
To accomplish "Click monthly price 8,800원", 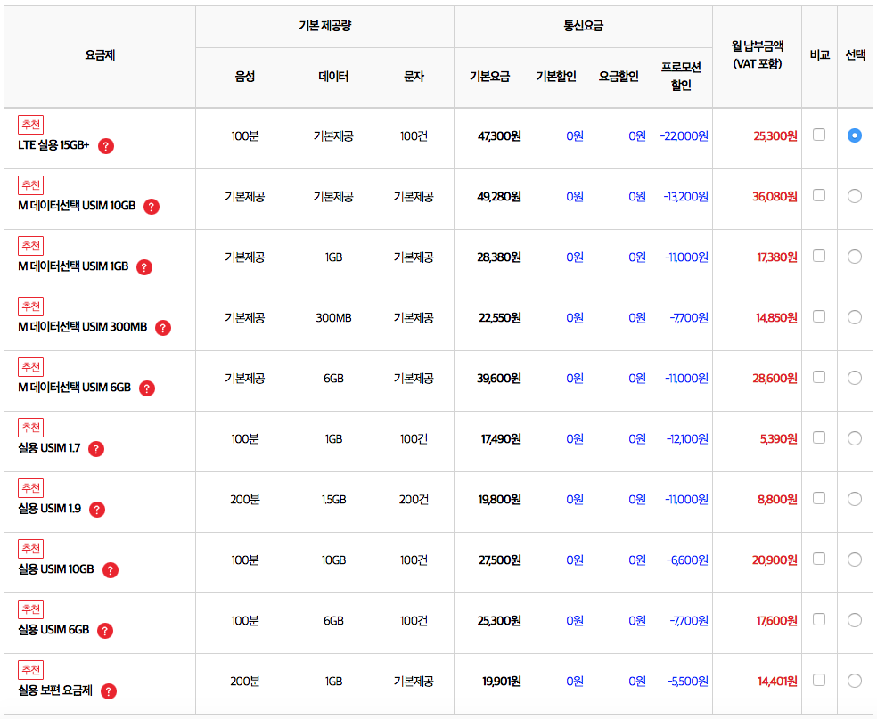I will [x=777, y=499].
